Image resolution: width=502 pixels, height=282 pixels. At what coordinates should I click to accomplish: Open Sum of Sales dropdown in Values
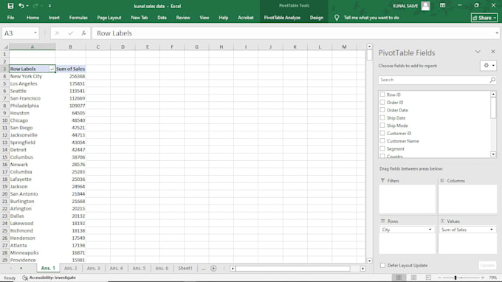pyautogui.click(x=491, y=230)
